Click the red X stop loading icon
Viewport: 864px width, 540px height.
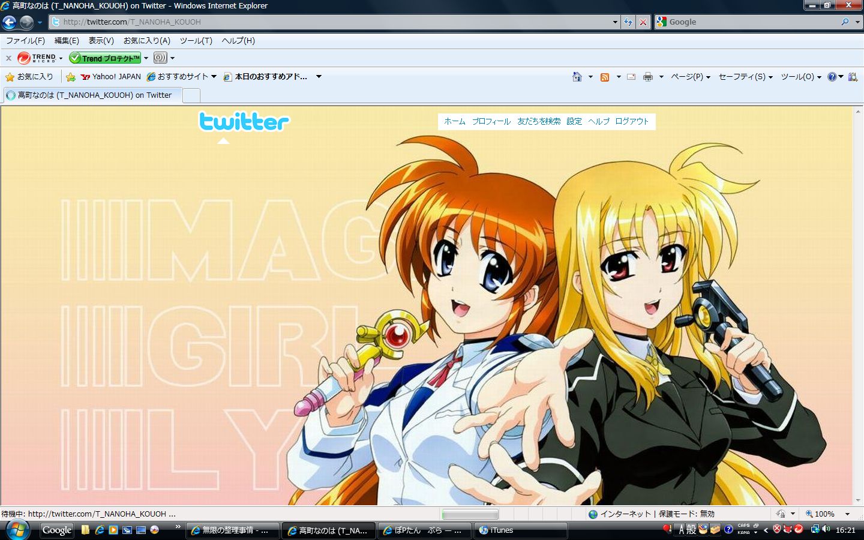(643, 22)
